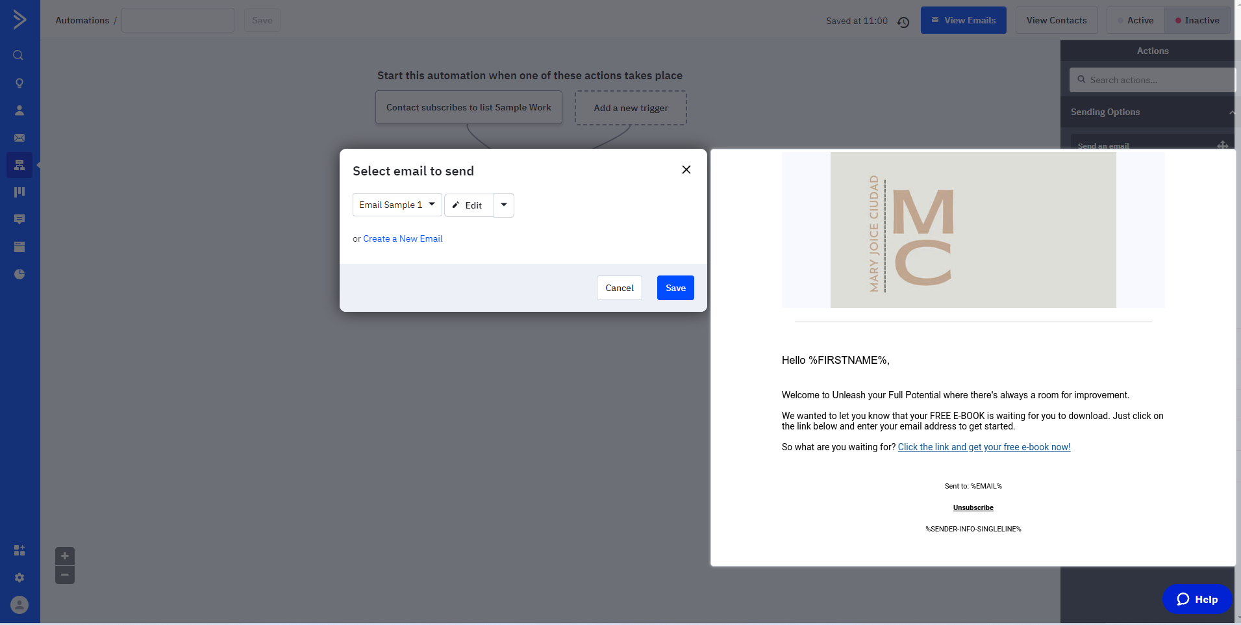Click the Search actions field

1153,80
